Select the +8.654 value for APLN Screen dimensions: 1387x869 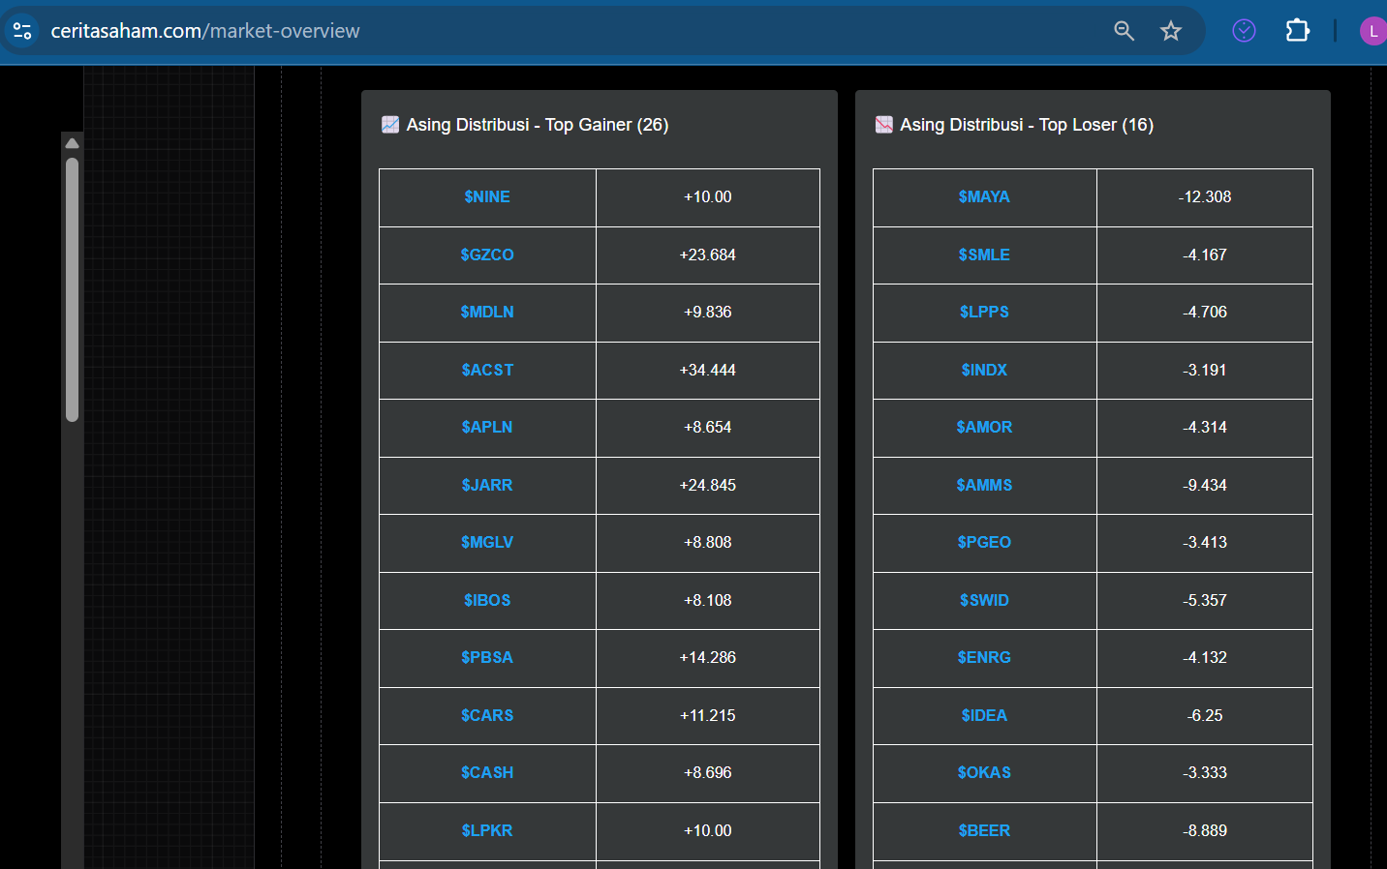(x=708, y=427)
